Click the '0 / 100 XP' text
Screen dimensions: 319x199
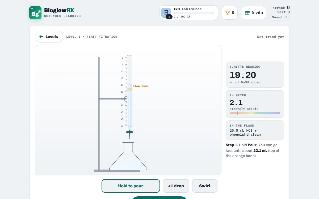[x=182, y=17]
